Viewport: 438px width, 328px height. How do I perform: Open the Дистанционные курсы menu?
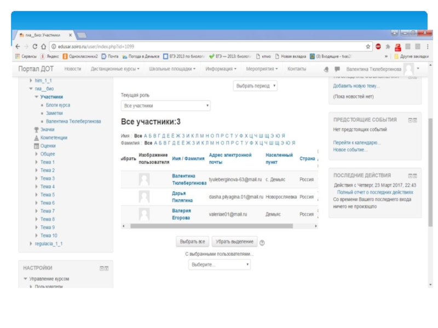point(115,69)
